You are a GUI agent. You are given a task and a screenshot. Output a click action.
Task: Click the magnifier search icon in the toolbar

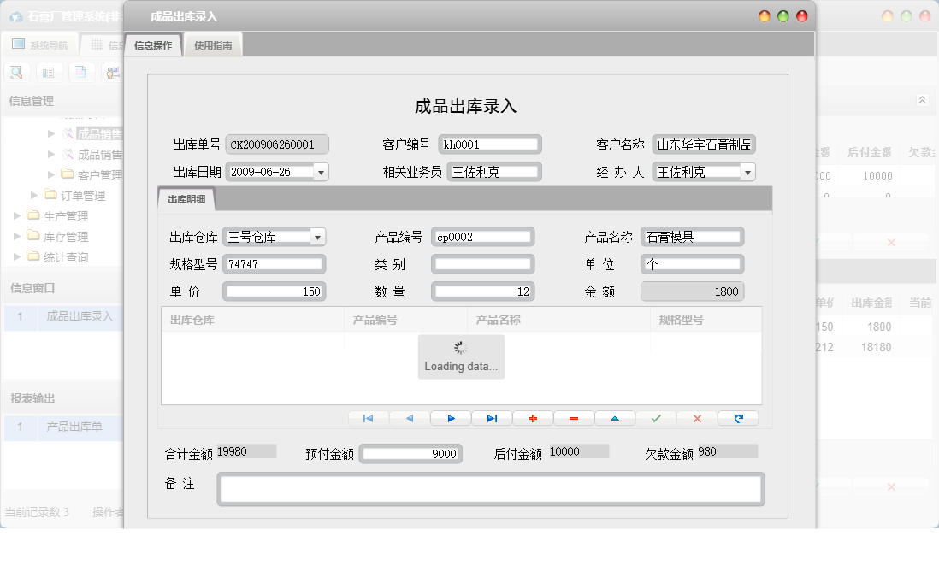coord(16,72)
